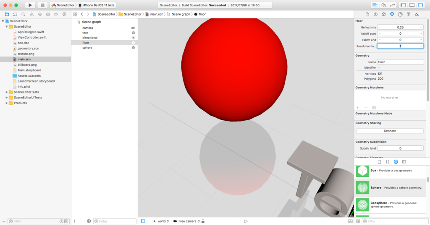Click the Reflectivity value field
The height and width of the screenshot is (225, 430).
tap(400, 27)
